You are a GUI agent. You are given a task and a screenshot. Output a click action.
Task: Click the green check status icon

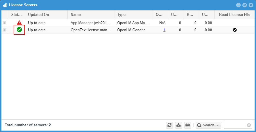[19, 30]
